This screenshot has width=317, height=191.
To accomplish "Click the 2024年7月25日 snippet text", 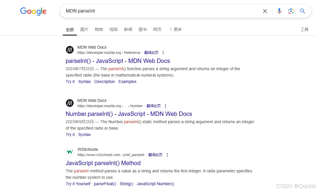I will coord(80,69).
